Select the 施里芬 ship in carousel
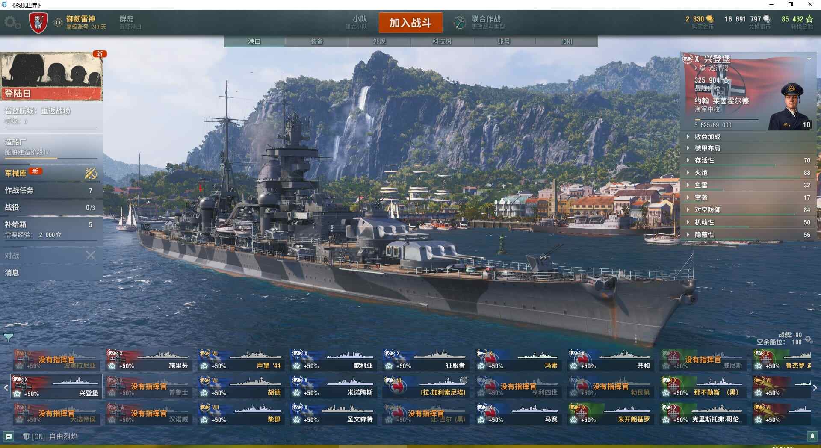The width and height of the screenshot is (821, 448). coord(148,360)
